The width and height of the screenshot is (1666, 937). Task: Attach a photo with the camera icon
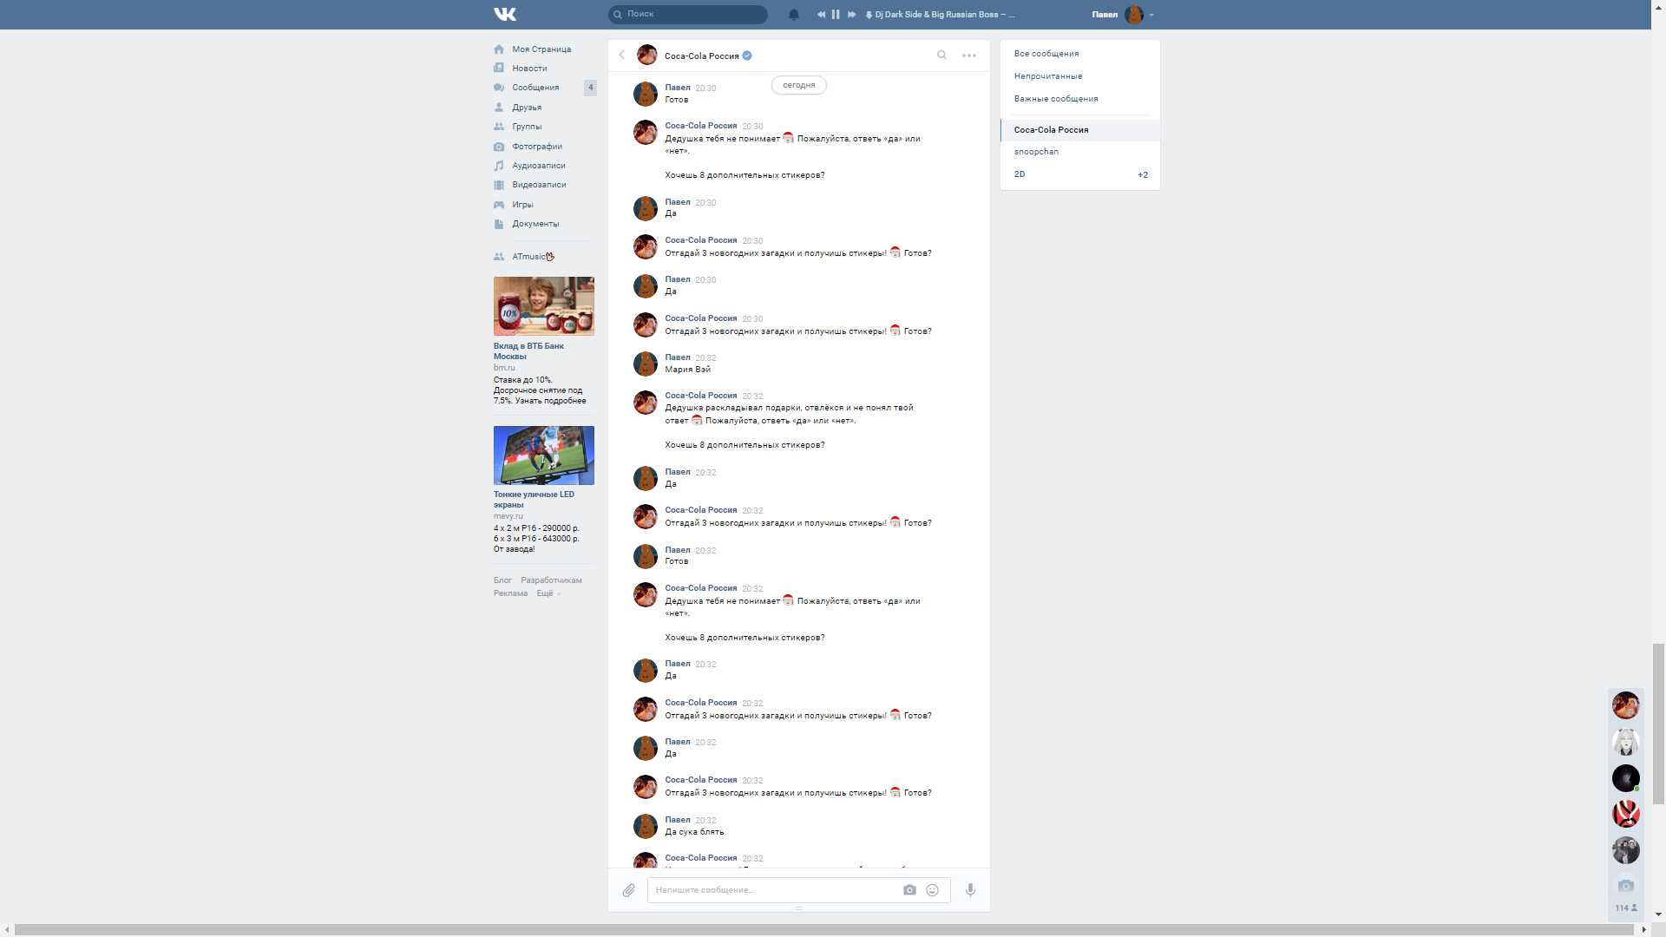909,890
